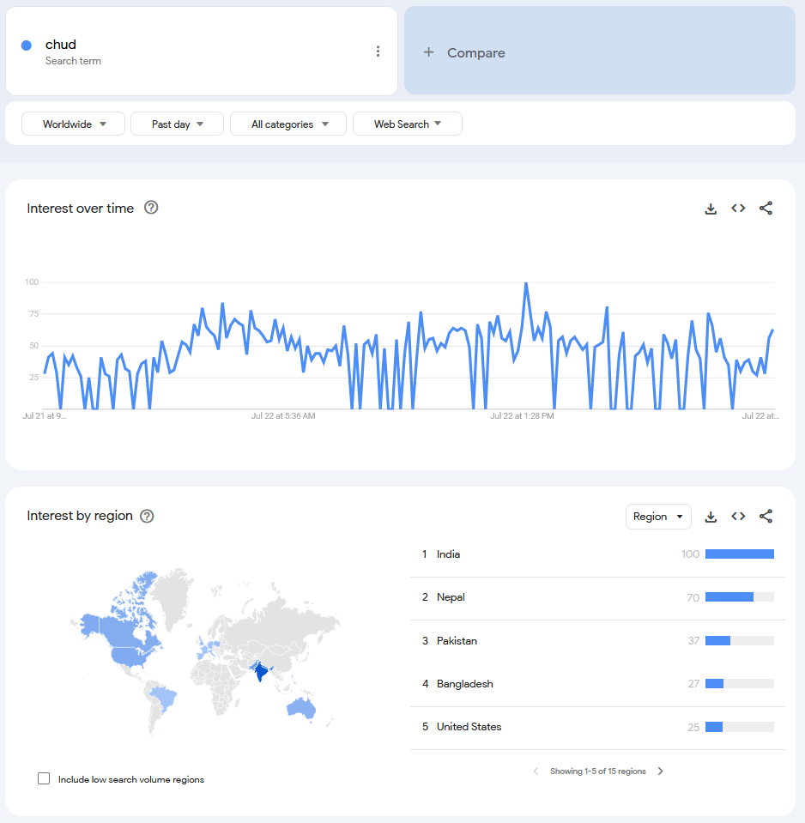Click the blue dot beside chud
The width and height of the screenshot is (805, 823).
click(27, 45)
